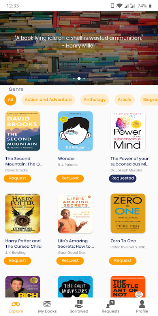Jump to the third banner slide dot
The width and height of the screenshot is (158, 316).
pos(84,78)
